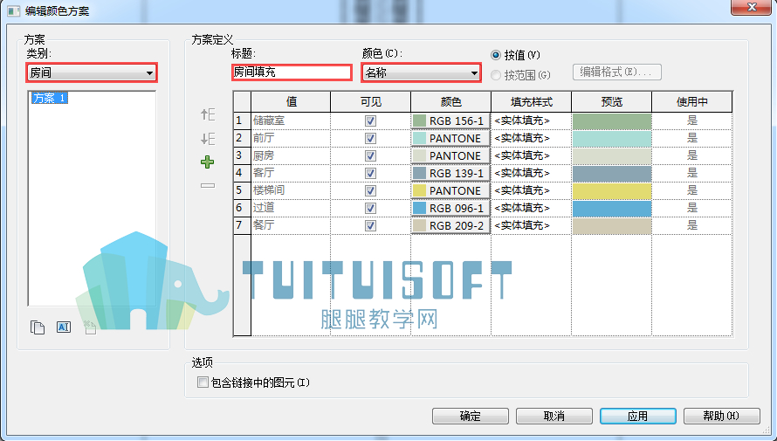Click the duplicate scheme icon
The width and height of the screenshot is (777, 441).
38,327
